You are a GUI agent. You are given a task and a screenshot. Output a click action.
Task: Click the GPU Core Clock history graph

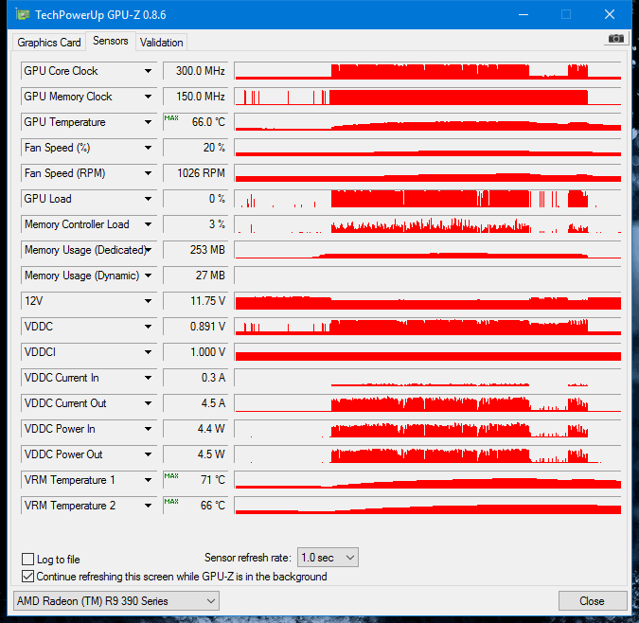click(x=428, y=71)
